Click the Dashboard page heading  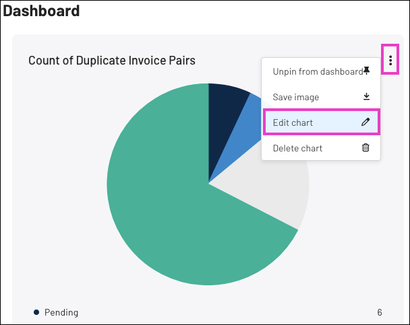pos(41,11)
